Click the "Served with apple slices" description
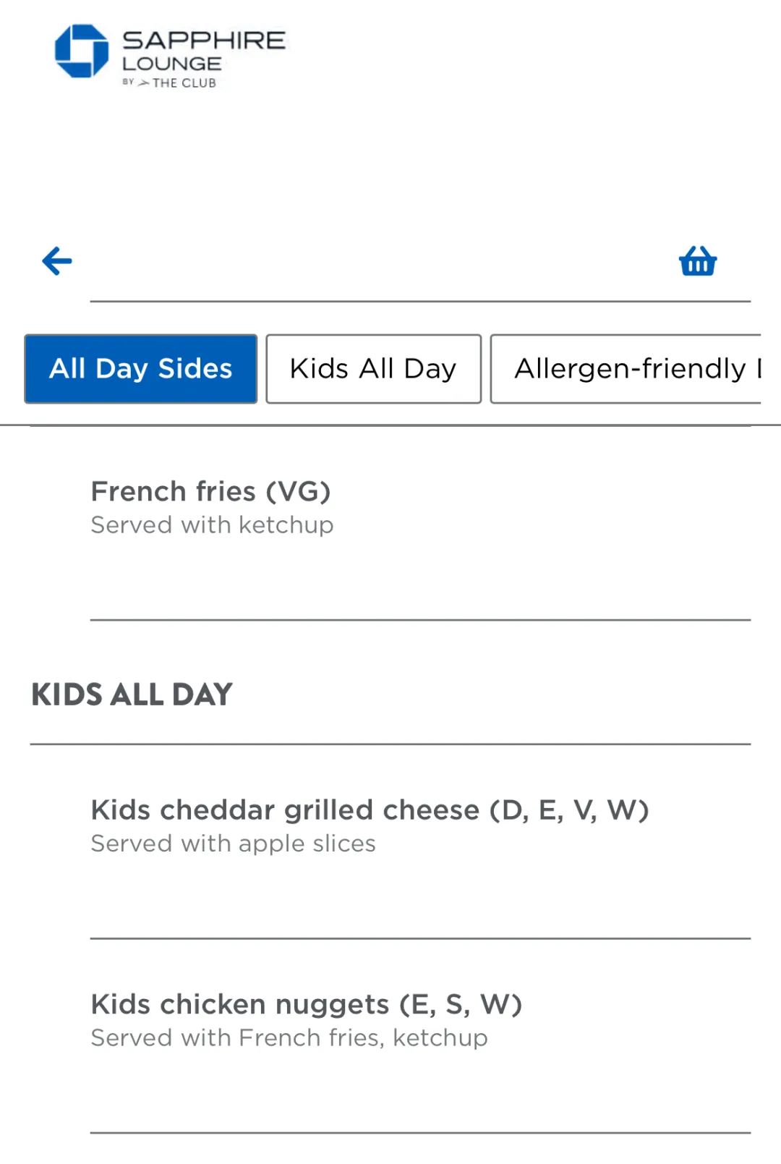The image size is (781, 1164). click(233, 844)
